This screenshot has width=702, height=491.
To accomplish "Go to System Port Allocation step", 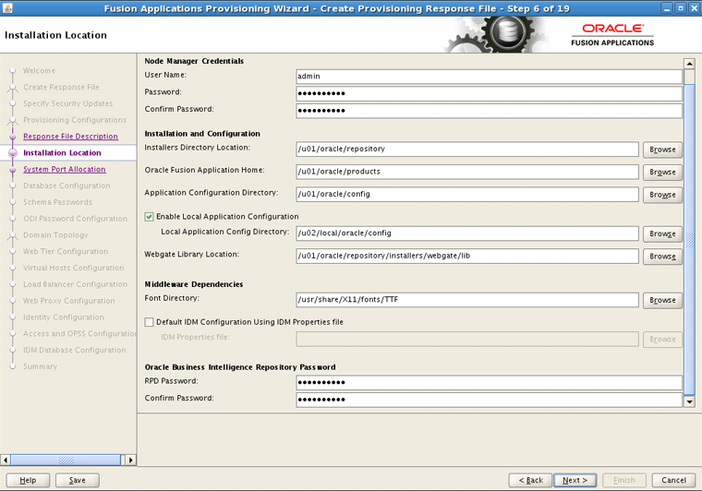I will tap(65, 169).
